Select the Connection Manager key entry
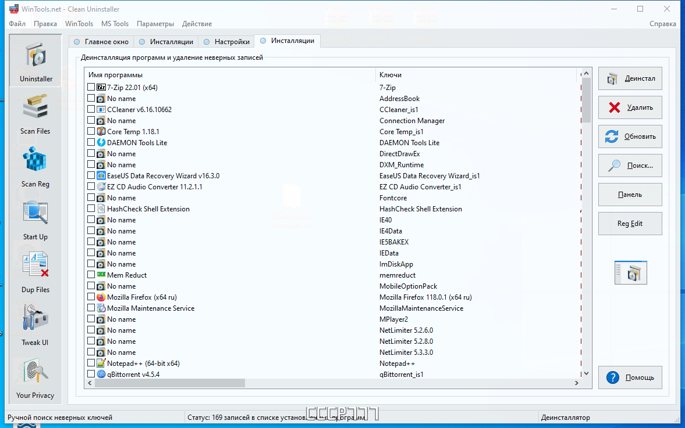 tap(412, 121)
